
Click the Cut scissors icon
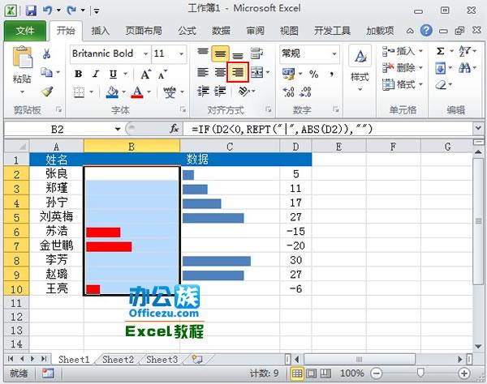click(x=47, y=54)
